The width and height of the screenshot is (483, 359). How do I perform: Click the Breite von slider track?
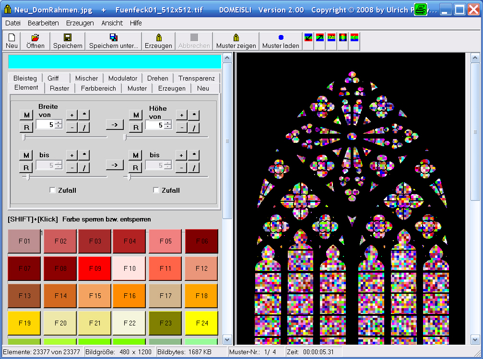[x=65, y=137]
